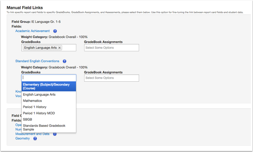Screen dimensions: 253x152
Task: Open Measurement and Data field link
Action: pos(32,134)
